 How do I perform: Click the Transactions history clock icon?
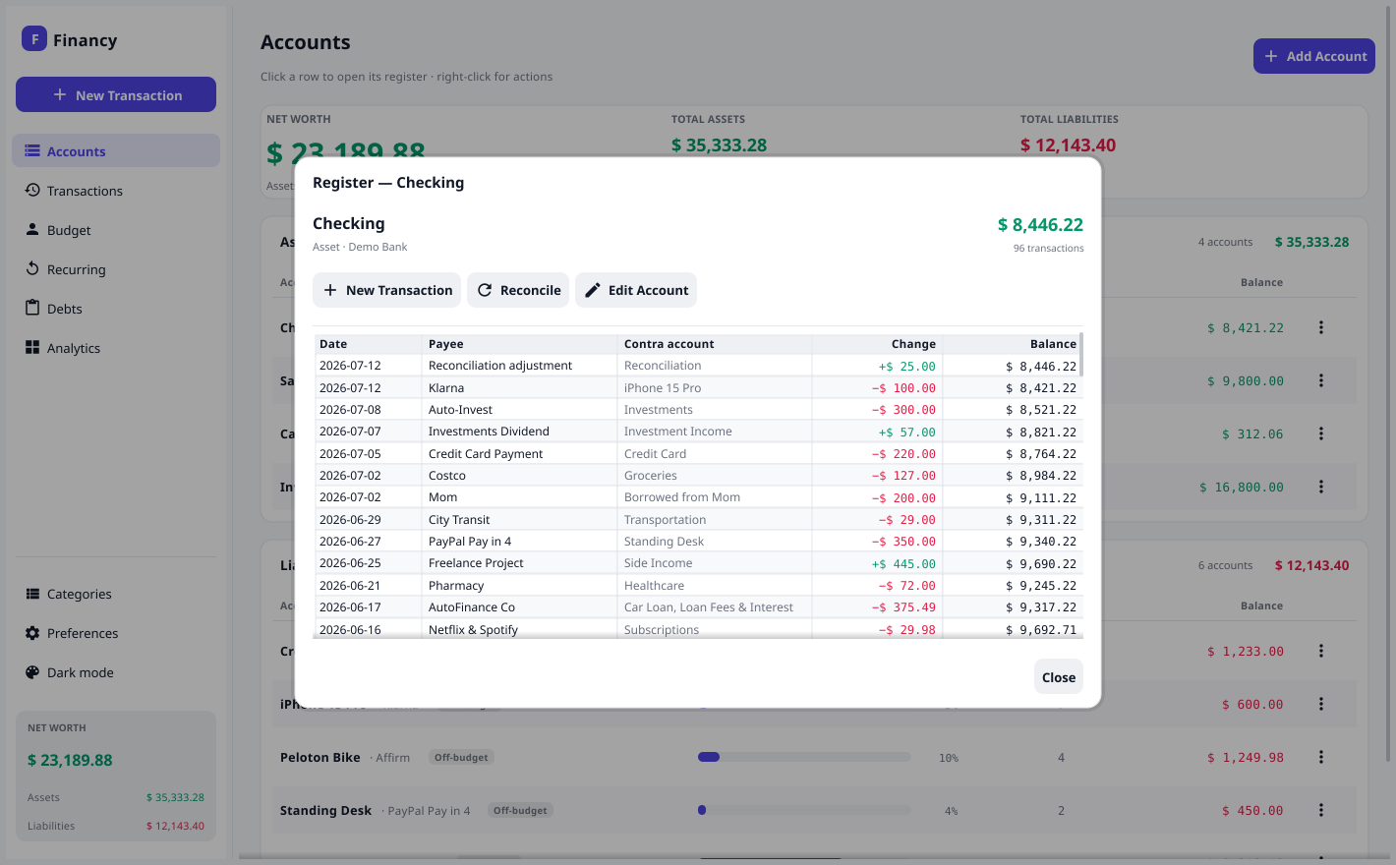coord(32,190)
